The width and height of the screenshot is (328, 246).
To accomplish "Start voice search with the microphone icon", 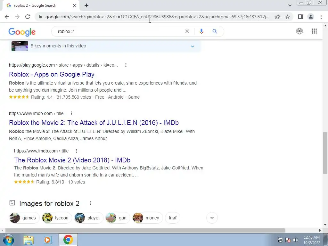I will coord(201,31).
